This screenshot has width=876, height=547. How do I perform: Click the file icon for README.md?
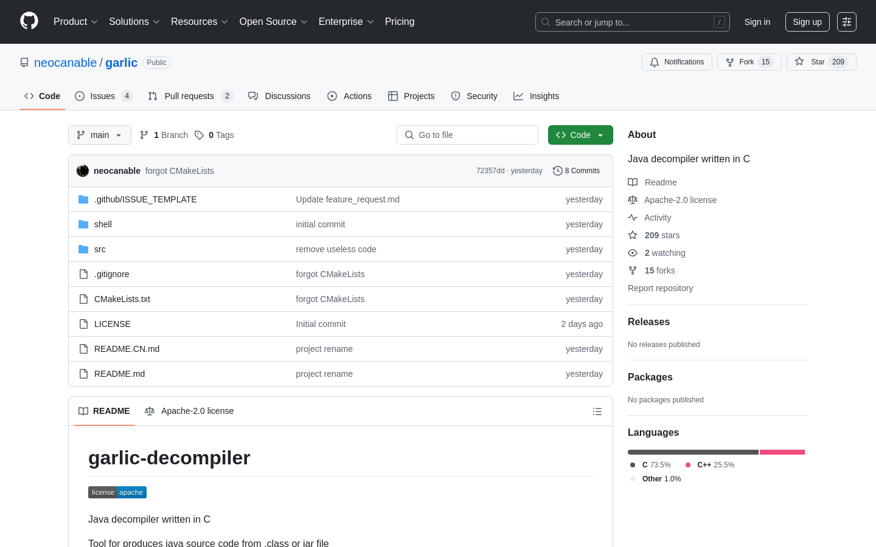tap(83, 374)
